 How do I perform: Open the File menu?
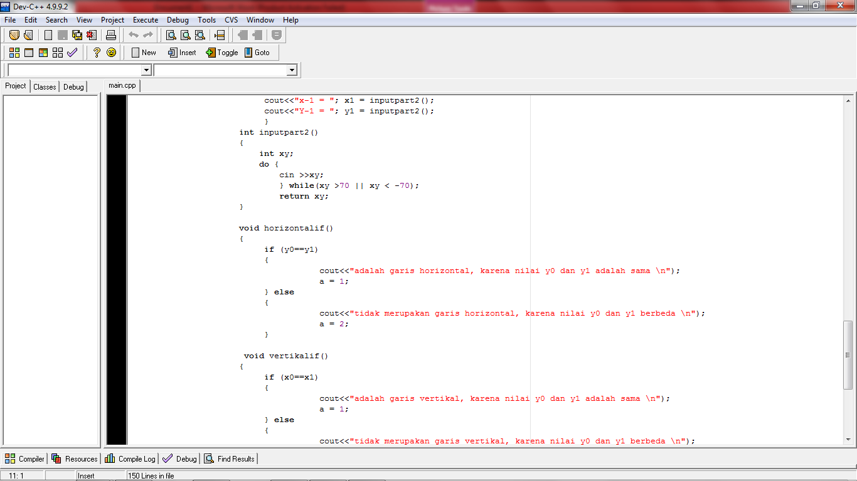[10, 20]
